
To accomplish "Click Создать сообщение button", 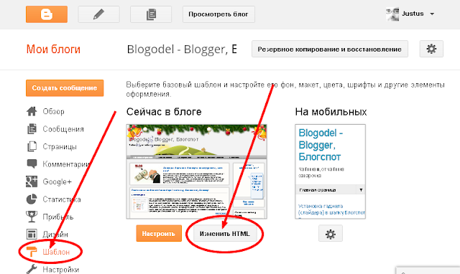I will 65,88.
